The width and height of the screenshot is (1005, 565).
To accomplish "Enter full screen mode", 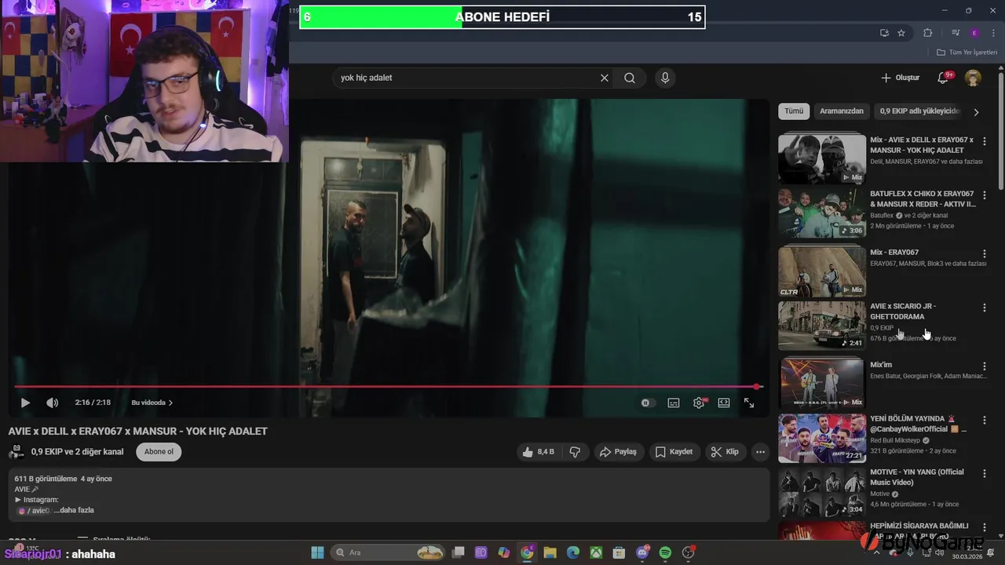I will pyautogui.click(x=749, y=403).
